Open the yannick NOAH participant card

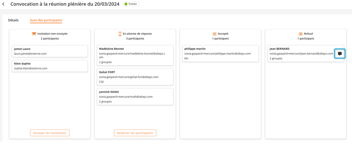point(135,97)
